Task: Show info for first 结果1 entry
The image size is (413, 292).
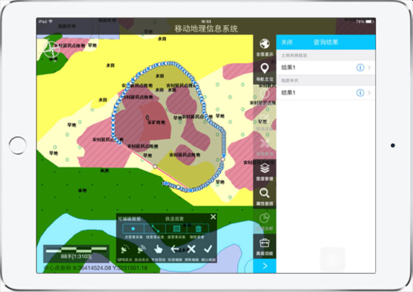Action: (x=360, y=68)
